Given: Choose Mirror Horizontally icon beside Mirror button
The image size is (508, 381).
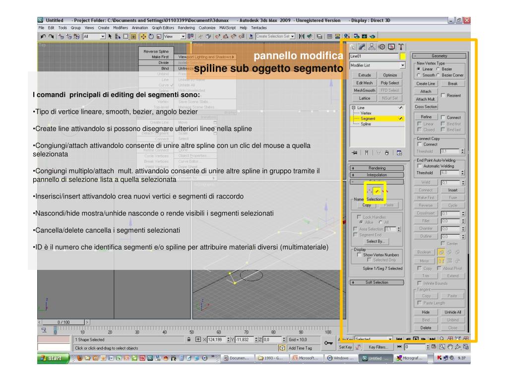Looking at the screenshot, I should 441,260.
